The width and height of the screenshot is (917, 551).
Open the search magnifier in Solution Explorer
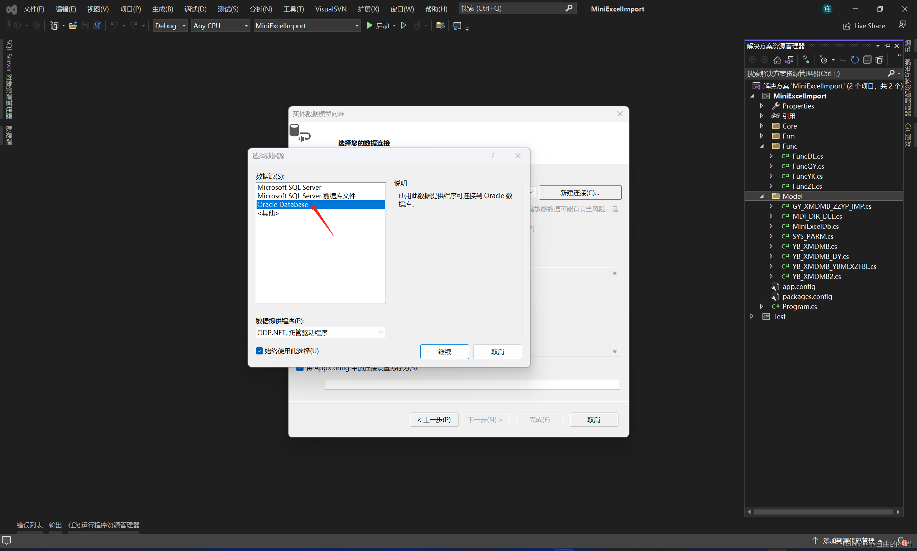(892, 73)
